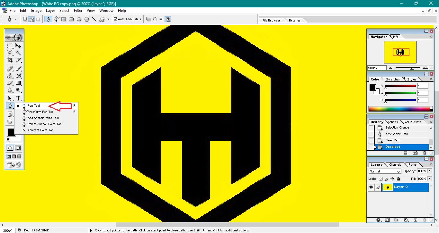
Task: Choose Rectangle shape in options bar
Action: [64, 19]
